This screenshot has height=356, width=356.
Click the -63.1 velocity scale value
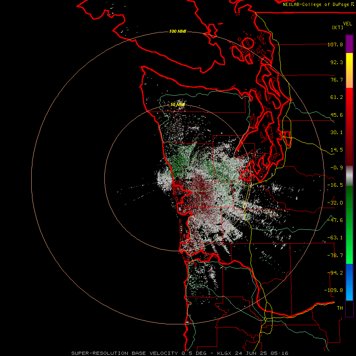tap(335, 238)
